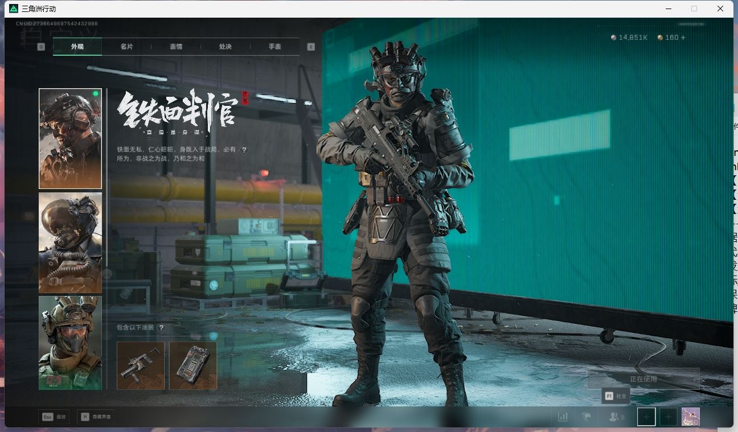Click the plus to add premium currency
This screenshot has height=432, width=738.
(x=683, y=38)
